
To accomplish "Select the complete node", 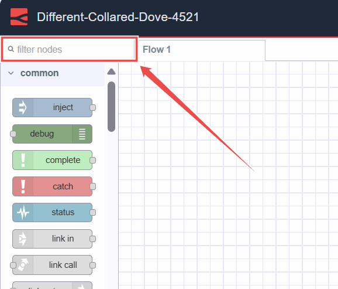I will click(x=52, y=160).
